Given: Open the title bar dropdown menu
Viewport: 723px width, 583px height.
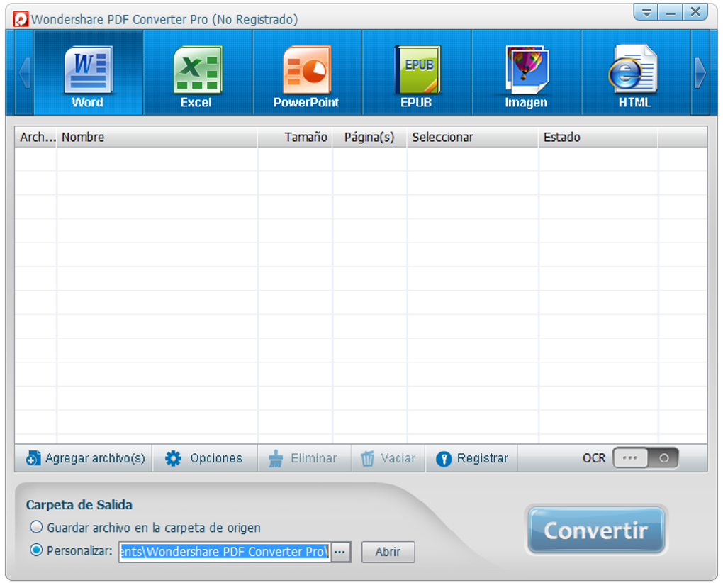Looking at the screenshot, I should click(x=646, y=13).
